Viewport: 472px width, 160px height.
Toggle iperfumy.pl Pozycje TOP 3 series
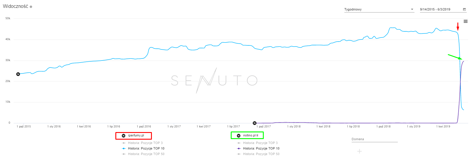point(145,143)
